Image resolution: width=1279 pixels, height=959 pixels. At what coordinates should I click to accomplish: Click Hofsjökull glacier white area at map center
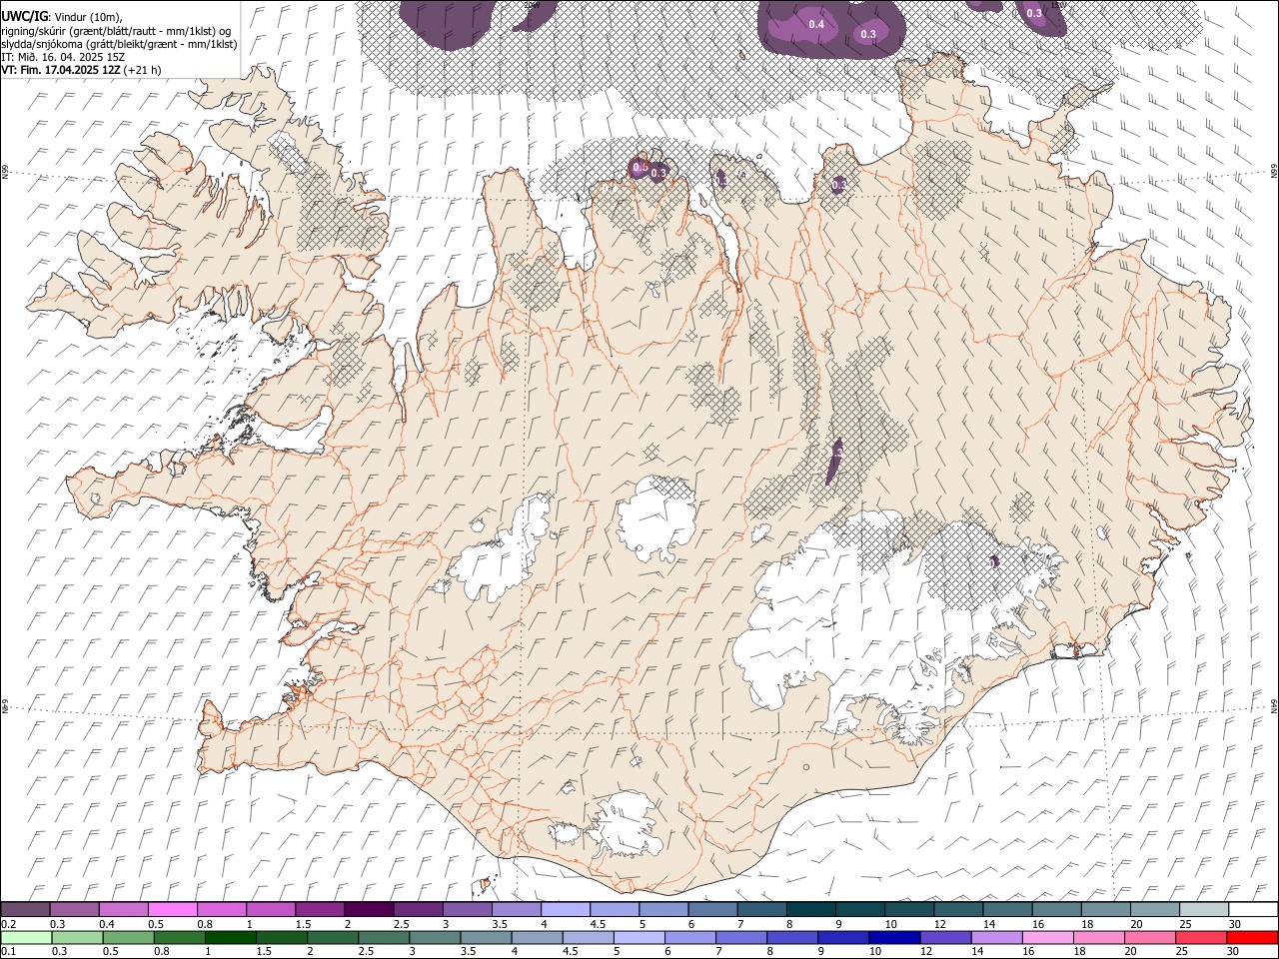[655, 518]
